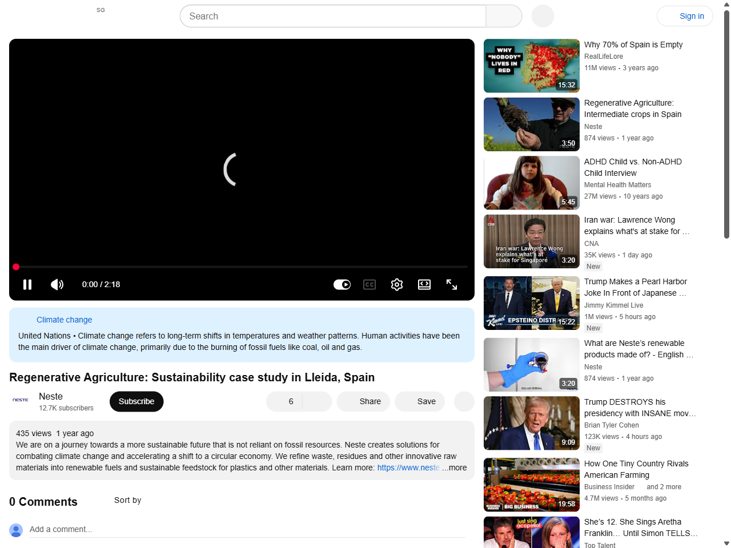This screenshot has height=548, width=731.
Task: Click the Sign in button
Action: [685, 16]
